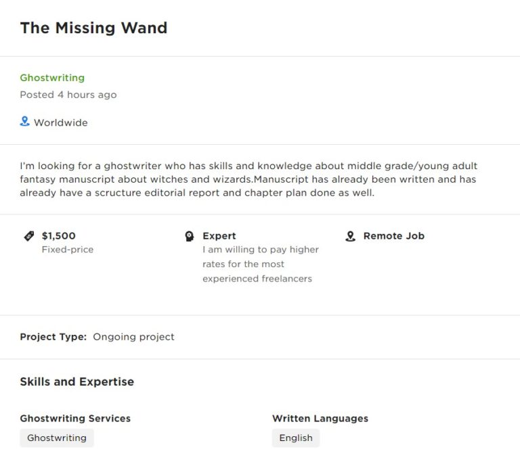Click the Remote Job label
Image resolution: width=520 pixels, height=462 pixels.
(x=394, y=236)
